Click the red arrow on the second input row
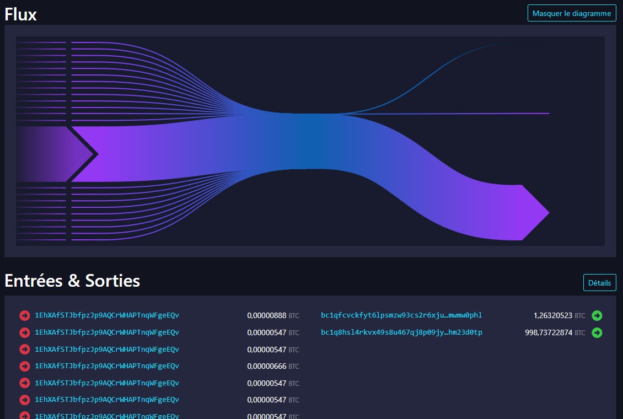This screenshot has height=419, width=623. coord(24,332)
